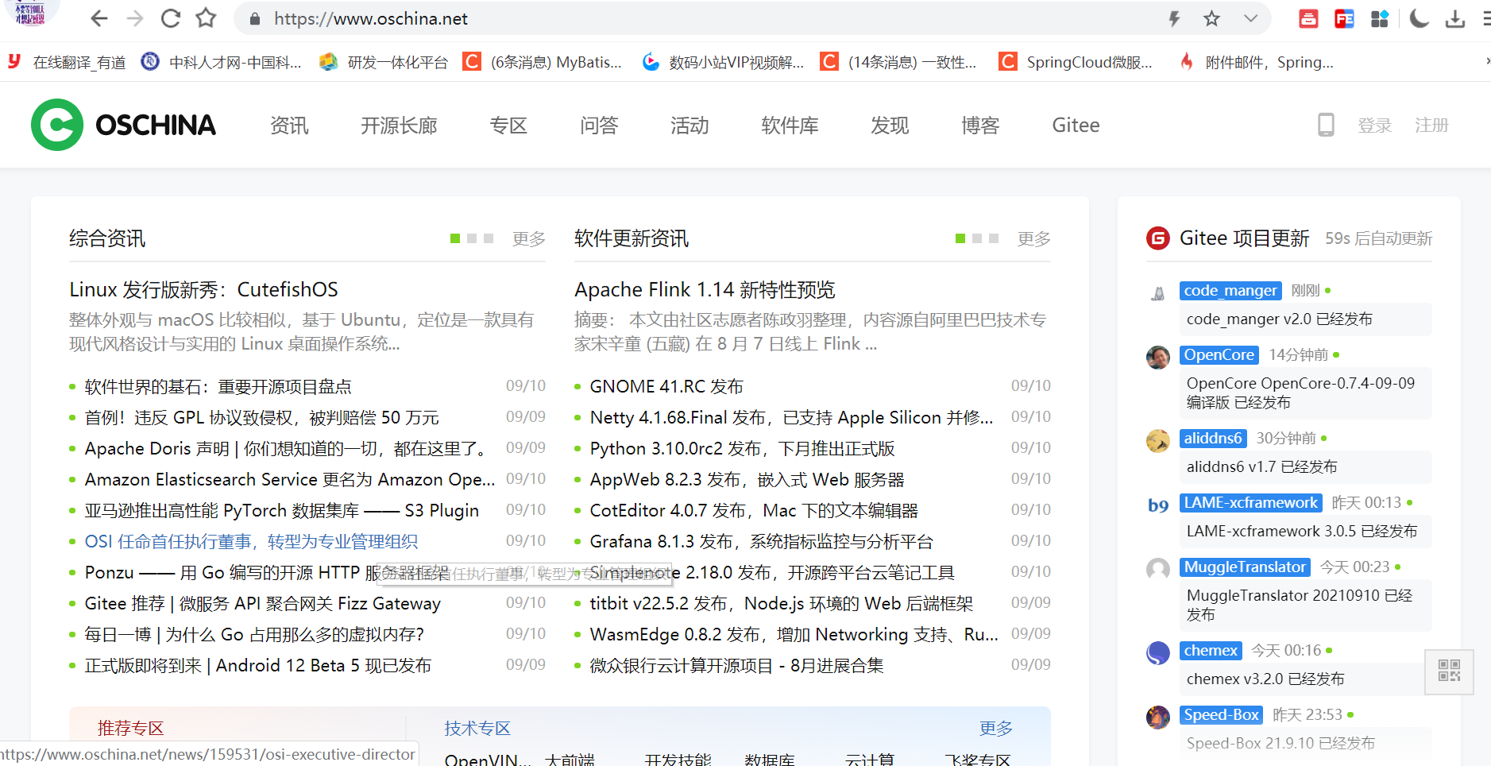1491x766 pixels.
Task: Open the Gitee navigation menu
Action: tap(1076, 126)
